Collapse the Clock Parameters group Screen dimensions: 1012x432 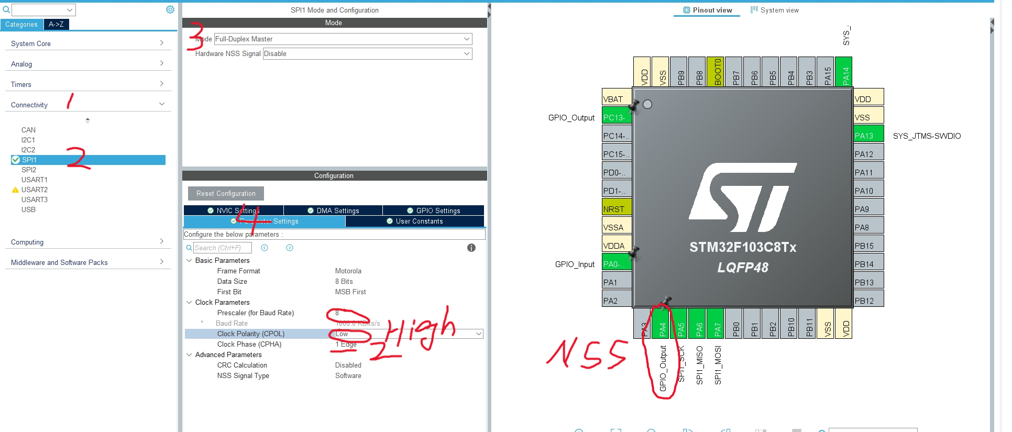189,302
